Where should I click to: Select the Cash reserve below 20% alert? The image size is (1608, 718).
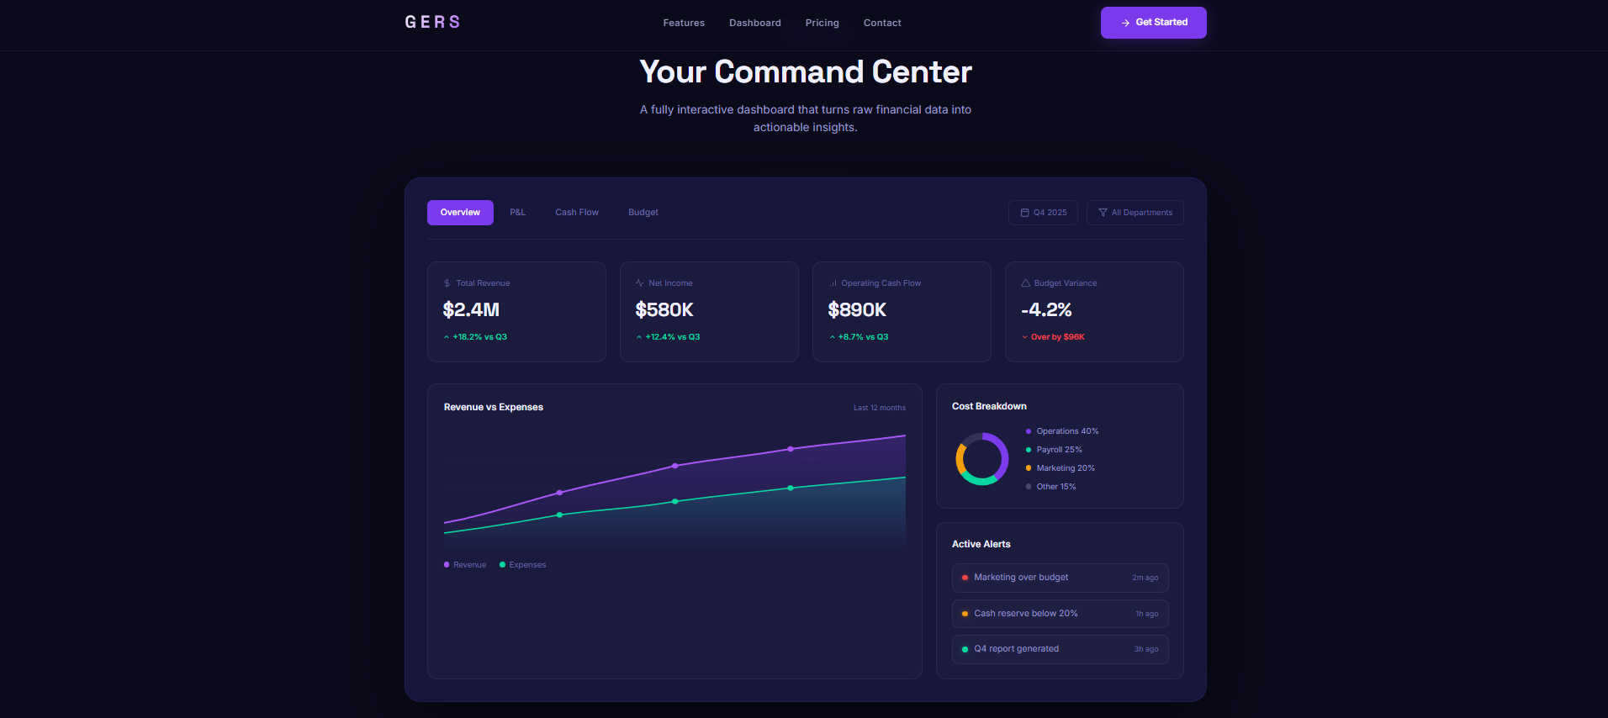(x=1060, y=614)
